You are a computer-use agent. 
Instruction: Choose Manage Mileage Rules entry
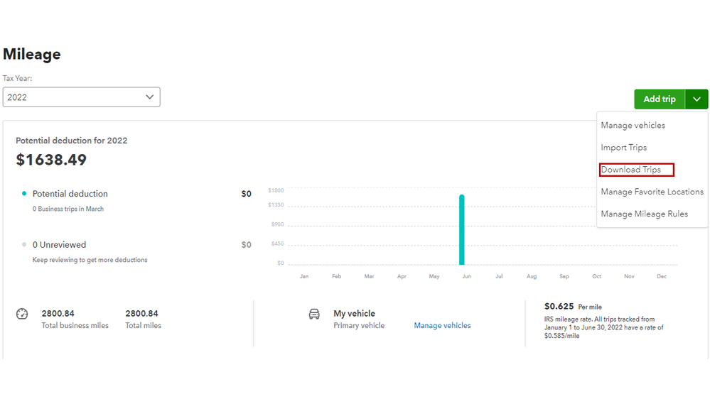[644, 214]
